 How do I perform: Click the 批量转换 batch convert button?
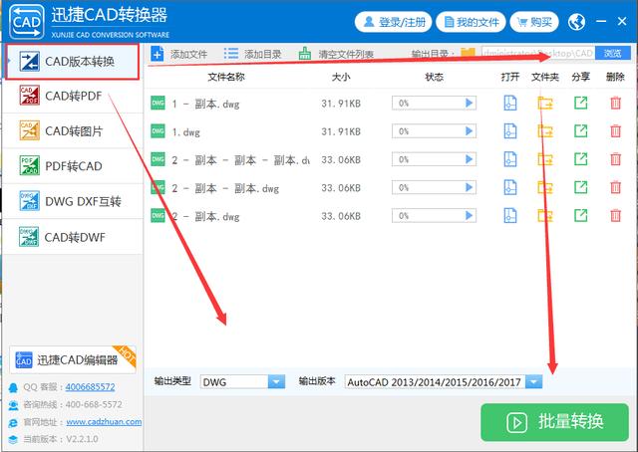[x=554, y=422]
